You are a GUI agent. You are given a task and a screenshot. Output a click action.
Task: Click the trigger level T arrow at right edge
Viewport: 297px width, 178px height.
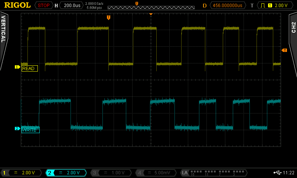[x=284, y=50]
